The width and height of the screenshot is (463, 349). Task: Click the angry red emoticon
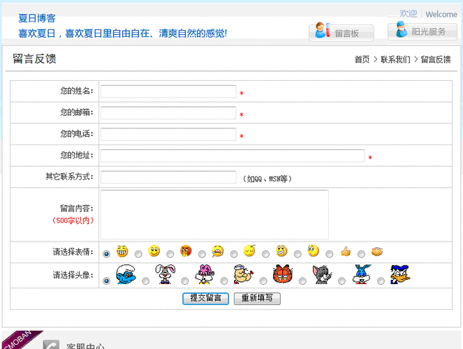point(186,251)
